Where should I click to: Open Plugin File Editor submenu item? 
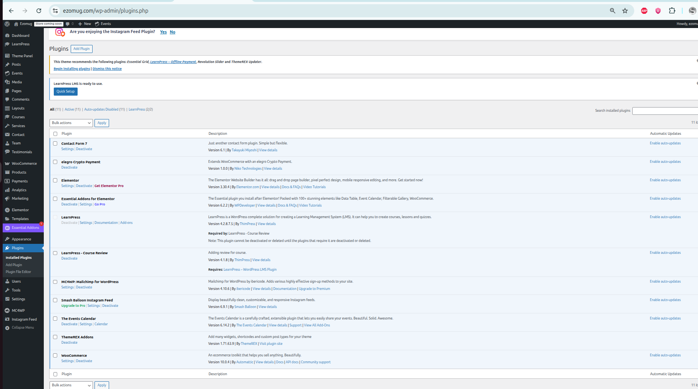click(18, 272)
